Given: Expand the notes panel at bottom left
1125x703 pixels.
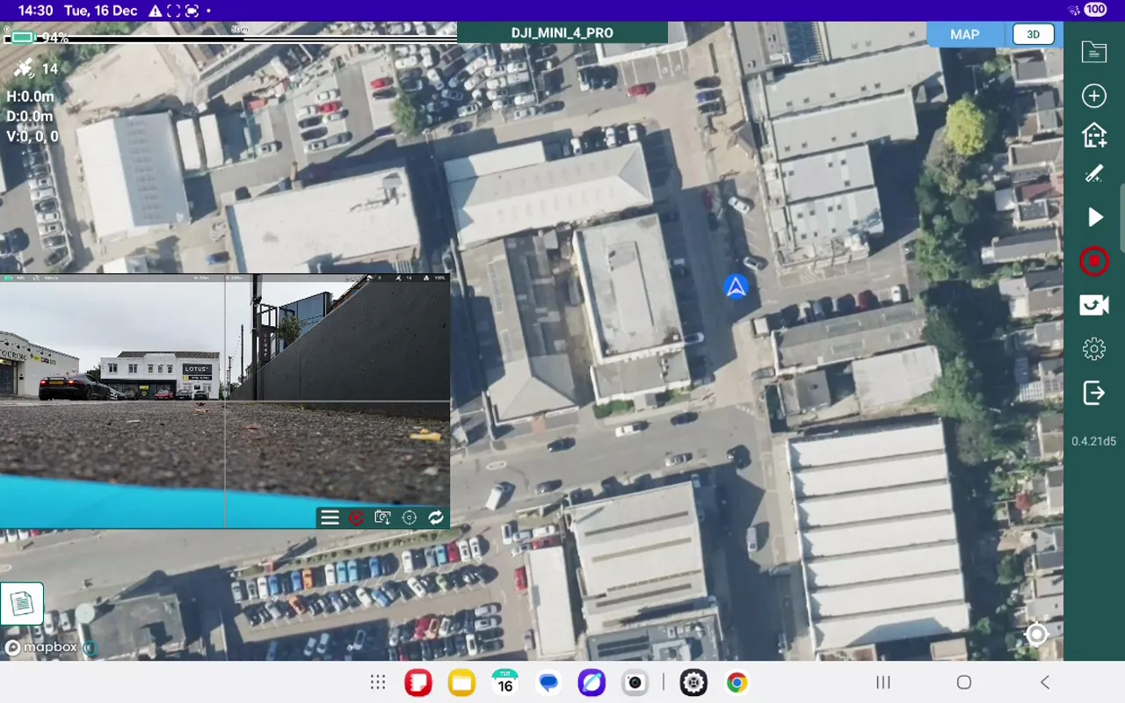Looking at the screenshot, I should coord(23,603).
